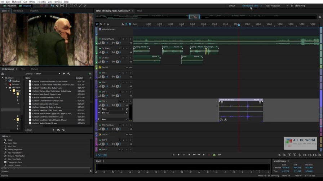
Task: Open the Bus SFX output dropdown
Action: [115, 113]
